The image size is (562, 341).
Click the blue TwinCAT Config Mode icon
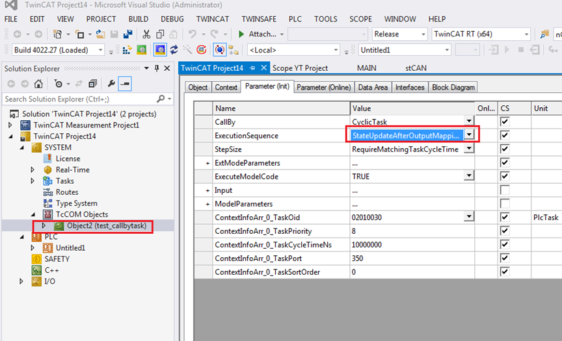coord(160,50)
